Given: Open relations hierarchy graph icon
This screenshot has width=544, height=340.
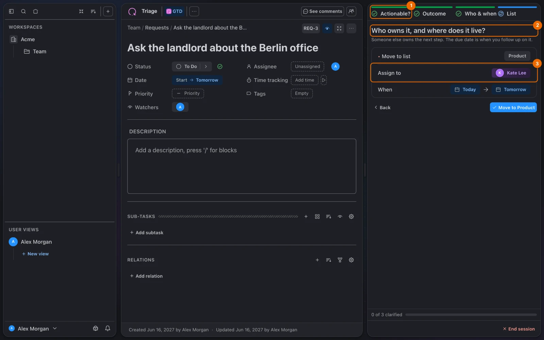Looking at the screenshot, I should pyautogui.click(x=340, y=260).
